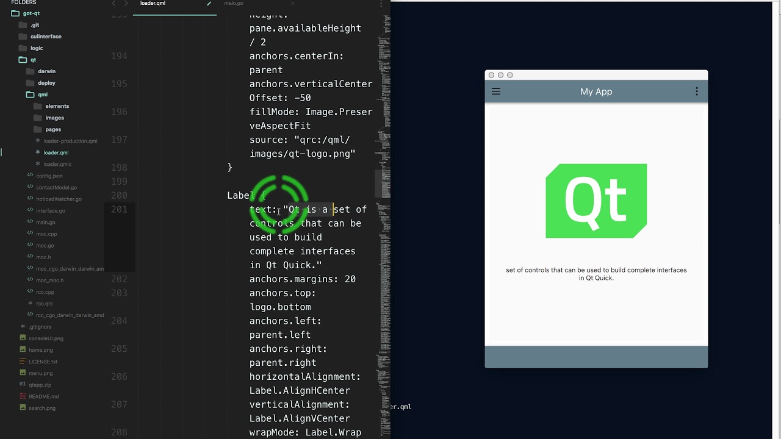Select loader.qml in the sidebar

(56, 152)
